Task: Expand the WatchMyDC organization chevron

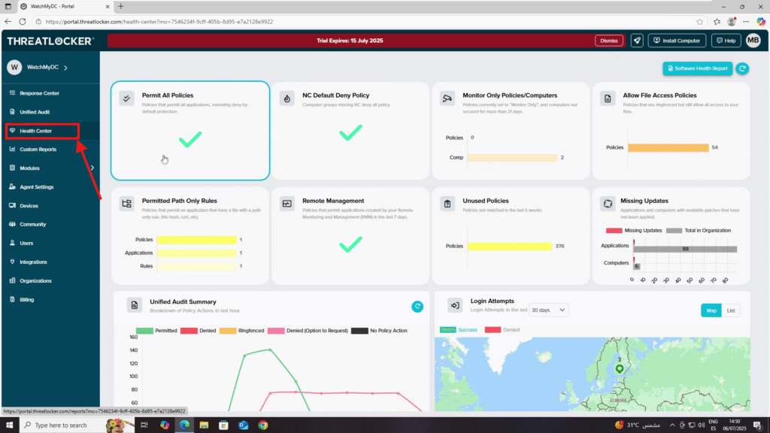Action: click(x=66, y=68)
